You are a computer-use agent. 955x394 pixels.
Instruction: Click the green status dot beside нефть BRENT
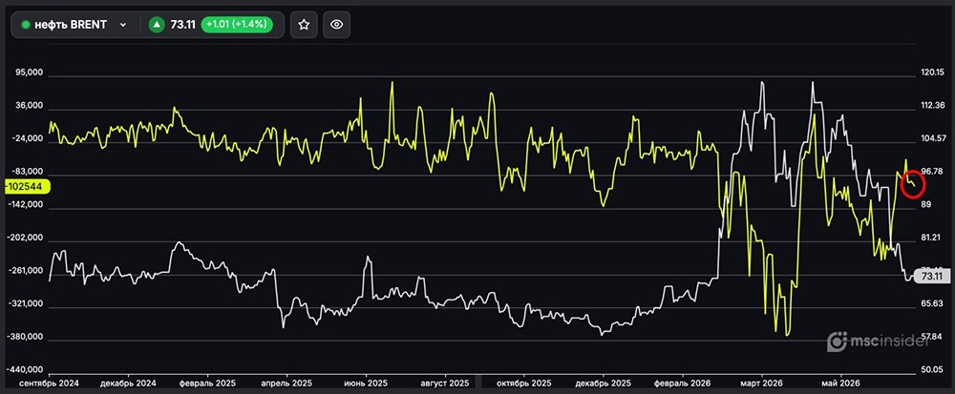click(x=26, y=25)
